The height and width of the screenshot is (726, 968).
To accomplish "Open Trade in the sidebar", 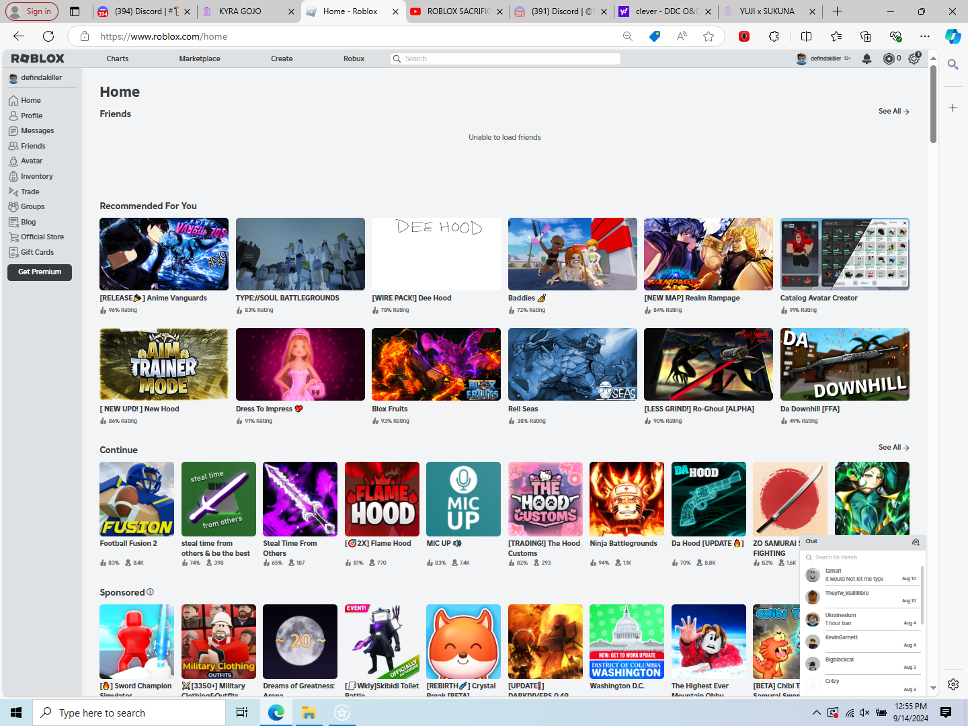I will [24, 192].
